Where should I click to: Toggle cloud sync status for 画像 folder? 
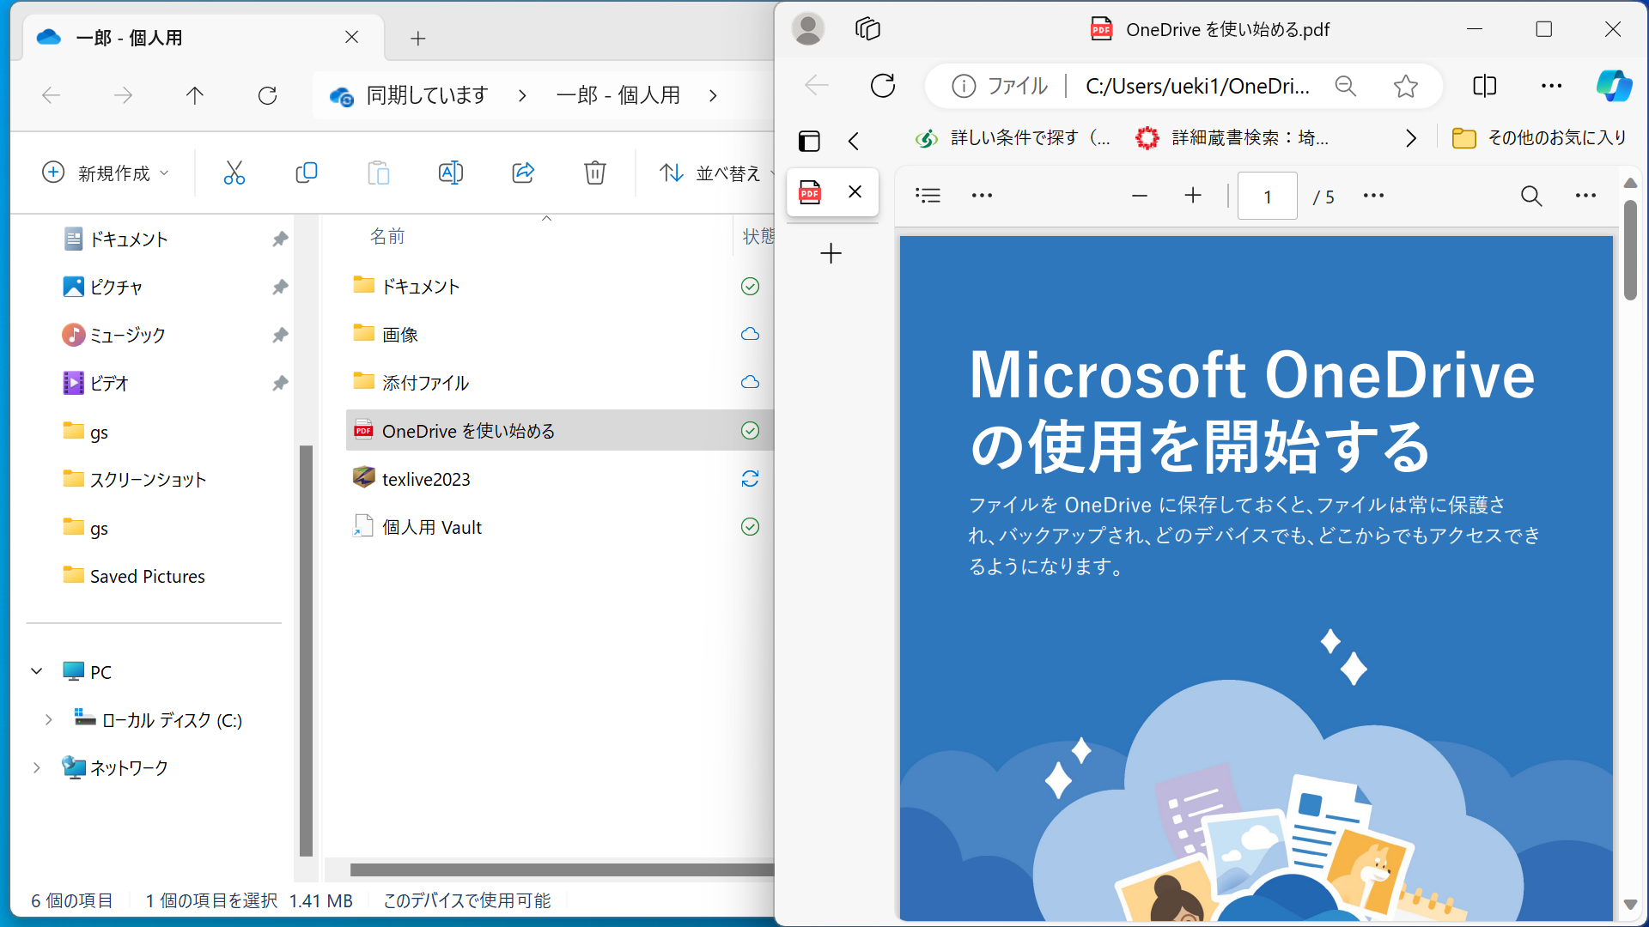pos(749,334)
